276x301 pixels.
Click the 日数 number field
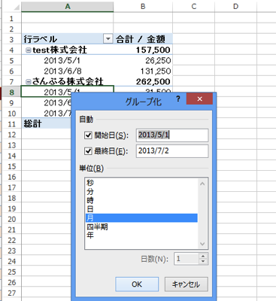[x=187, y=259]
